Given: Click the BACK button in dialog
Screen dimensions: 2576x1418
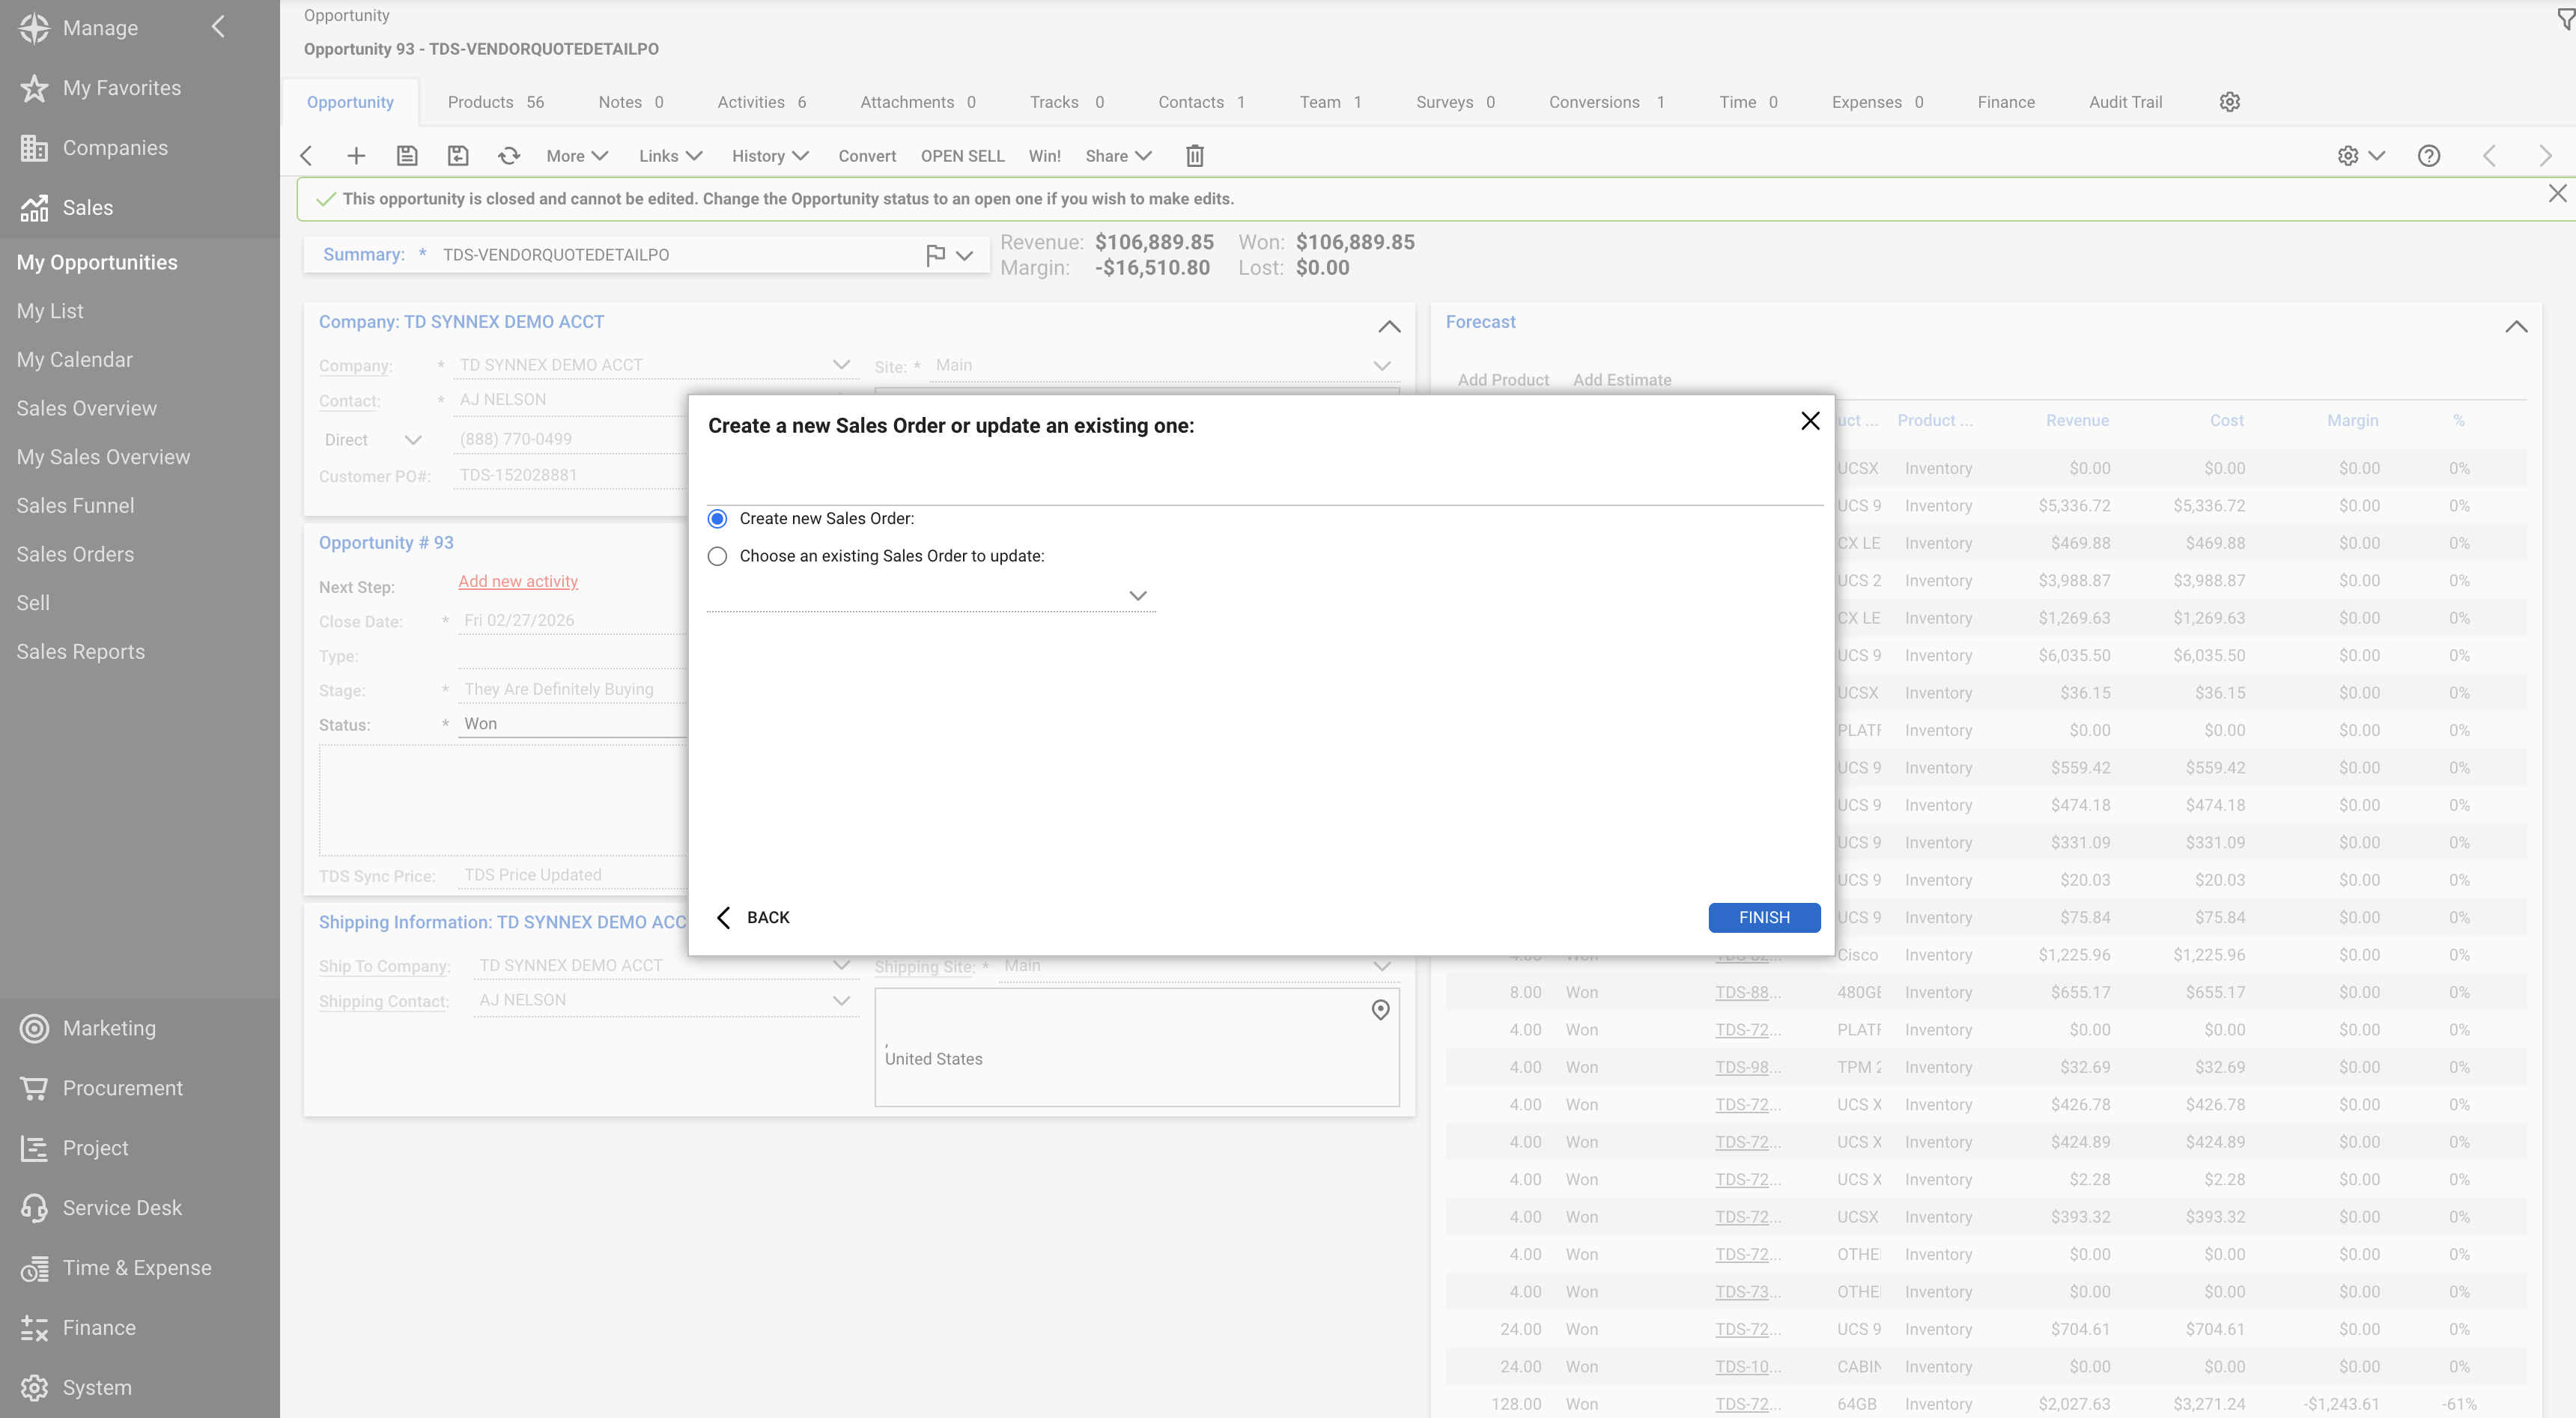Looking at the screenshot, I should coord(754,917).
